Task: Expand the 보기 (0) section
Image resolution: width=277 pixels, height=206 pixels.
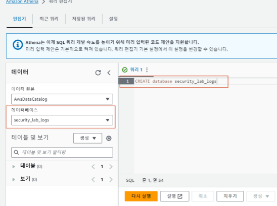Action: tap(14, 180)
